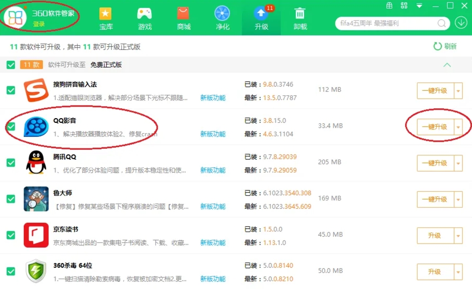Switch to the 升级 upgrade tab
The image size is (472, 289).
pyautogui.click(x=261, y=18)
